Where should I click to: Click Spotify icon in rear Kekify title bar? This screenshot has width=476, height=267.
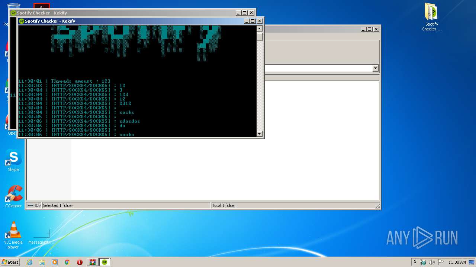tap(13, 13)
